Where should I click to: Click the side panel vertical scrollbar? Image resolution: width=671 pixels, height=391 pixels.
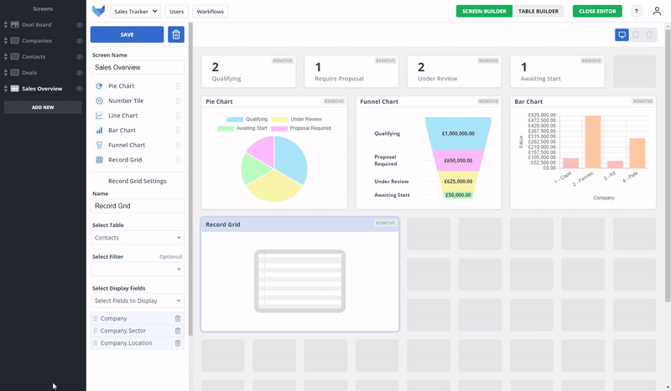pyautogui.click(x=190, y=179)
